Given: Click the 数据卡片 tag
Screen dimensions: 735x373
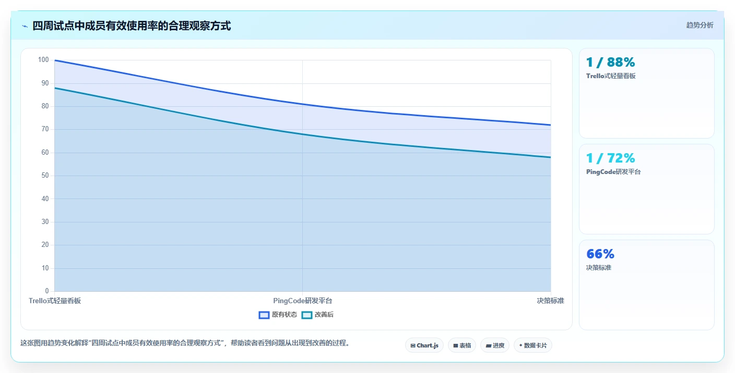Looking at the screenshot, I should click(x=533, y=345).
